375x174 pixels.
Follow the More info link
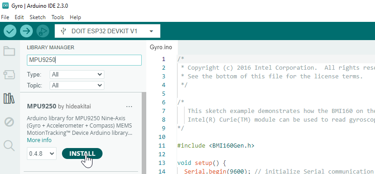[39, 140]
